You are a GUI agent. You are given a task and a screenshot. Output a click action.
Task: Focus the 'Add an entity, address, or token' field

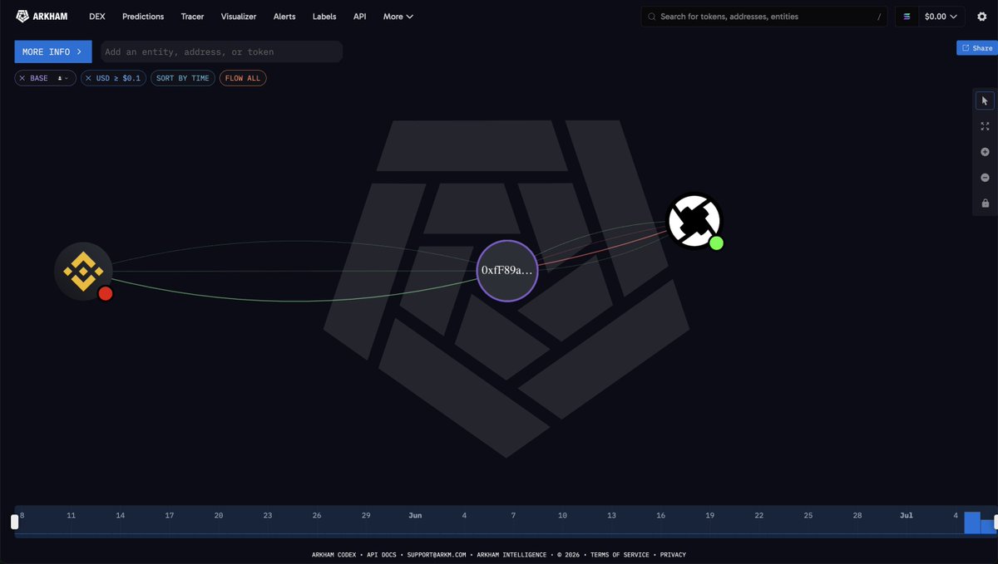click(x=221, y=51)
